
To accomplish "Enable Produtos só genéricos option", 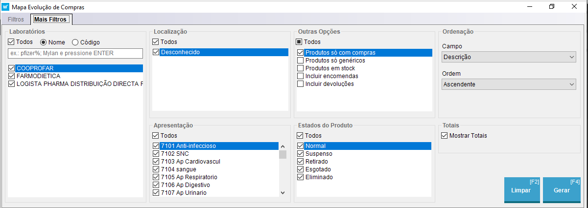I will tap(301, 61).
